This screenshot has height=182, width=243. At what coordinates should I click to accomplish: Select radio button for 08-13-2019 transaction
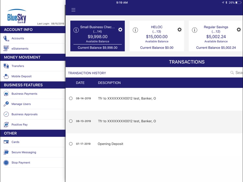point(71,121)
